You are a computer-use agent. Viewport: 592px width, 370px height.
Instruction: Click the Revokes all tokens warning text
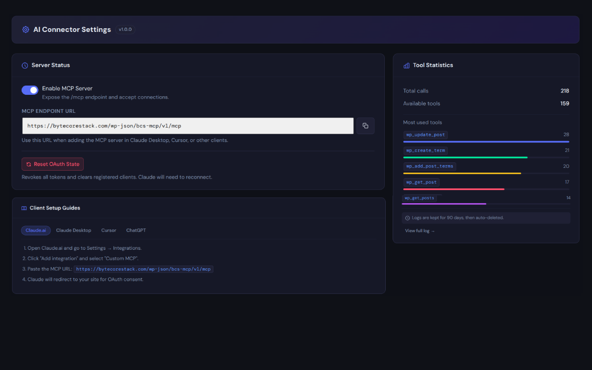tap(117, 177)
